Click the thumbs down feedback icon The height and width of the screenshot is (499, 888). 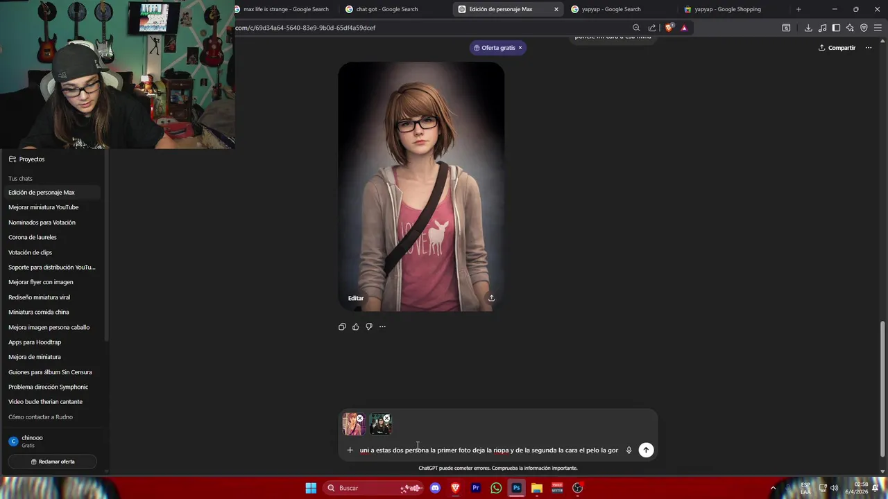tap(369, 326)
